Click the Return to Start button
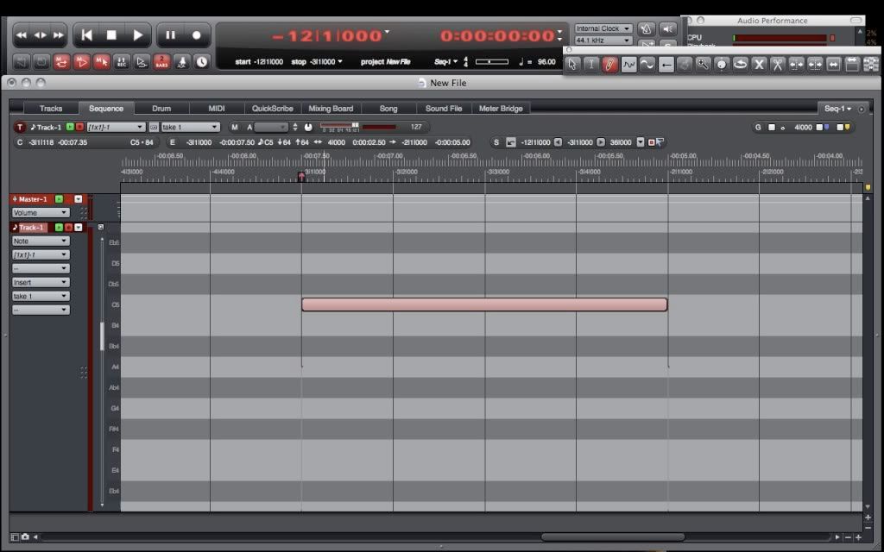 [86, 35]
